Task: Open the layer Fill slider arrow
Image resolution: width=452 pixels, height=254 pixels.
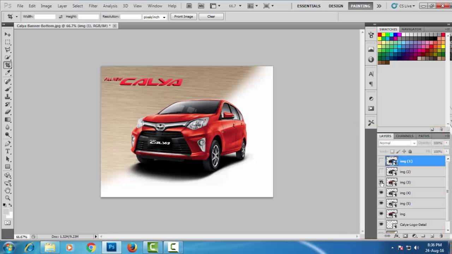Action: click(446, 151)
